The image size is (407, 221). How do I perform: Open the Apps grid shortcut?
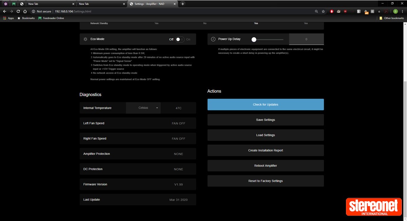coord(8,18)
